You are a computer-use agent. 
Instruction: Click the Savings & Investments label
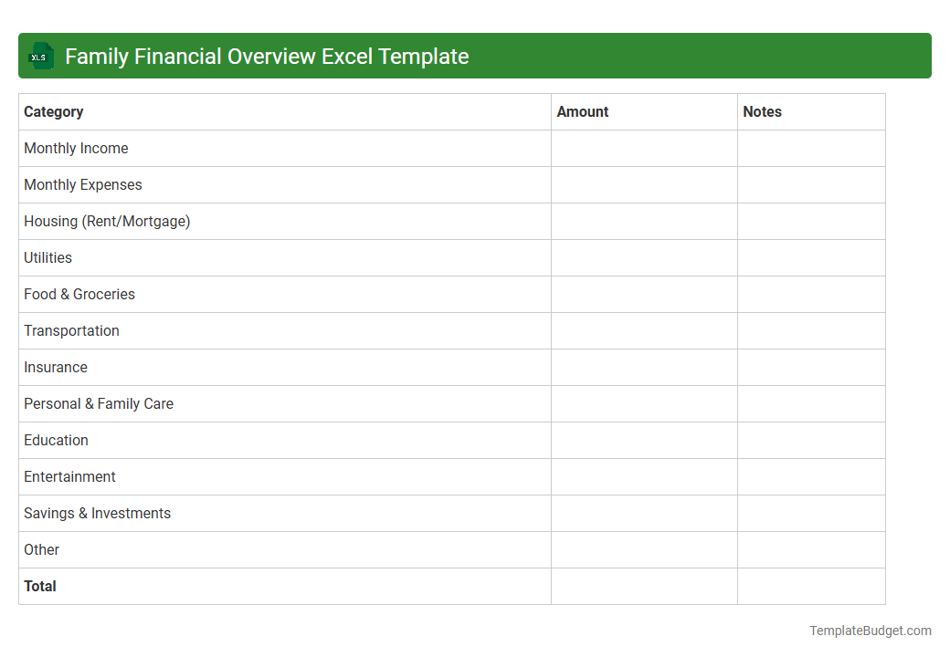click(x=97, y=513)
